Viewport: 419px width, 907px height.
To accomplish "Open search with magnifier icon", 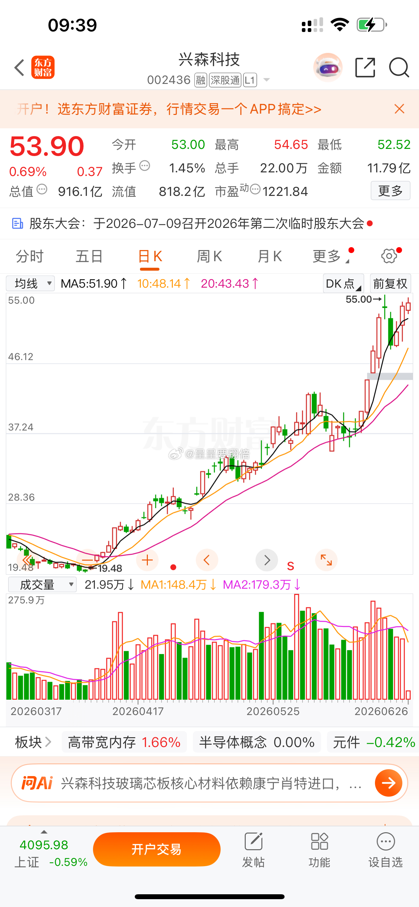I will [x=399, y=67].
